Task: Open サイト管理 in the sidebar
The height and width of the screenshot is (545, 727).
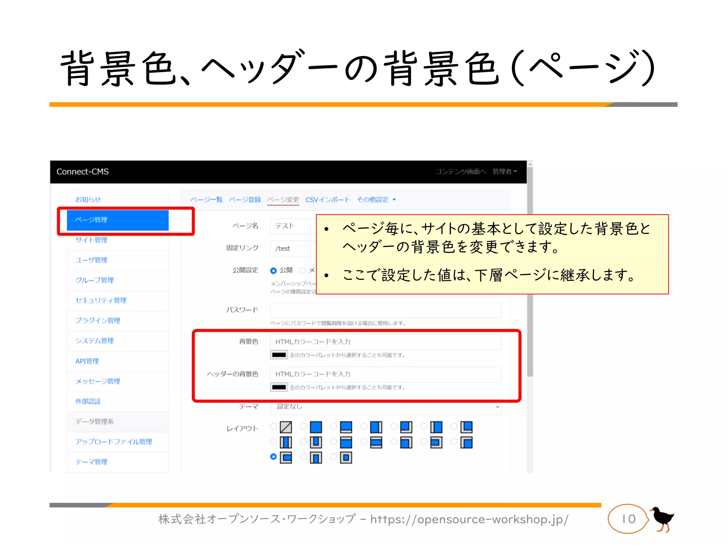Action: tap(117, 240)
